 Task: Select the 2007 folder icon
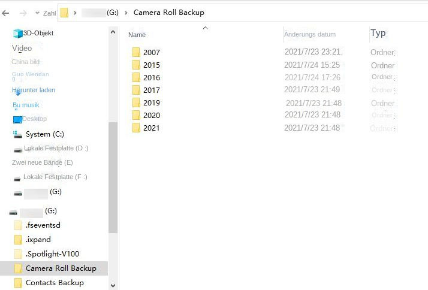(x=136, y=52)
